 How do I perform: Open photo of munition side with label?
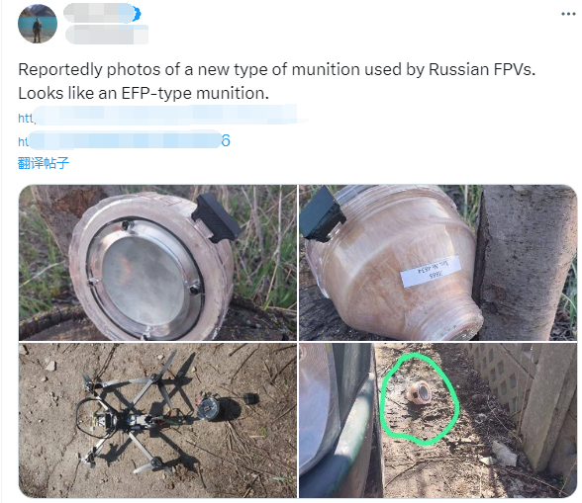(x=437, y=263)
